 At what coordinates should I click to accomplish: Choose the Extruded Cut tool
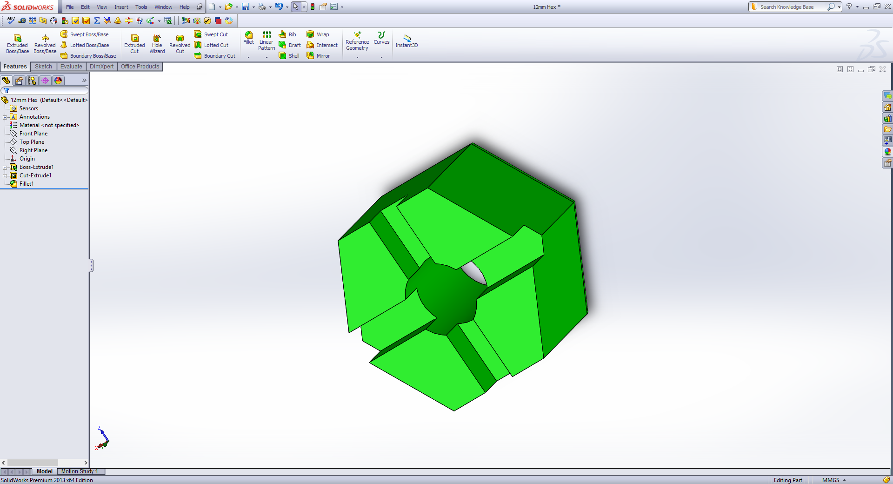(134, 44)
